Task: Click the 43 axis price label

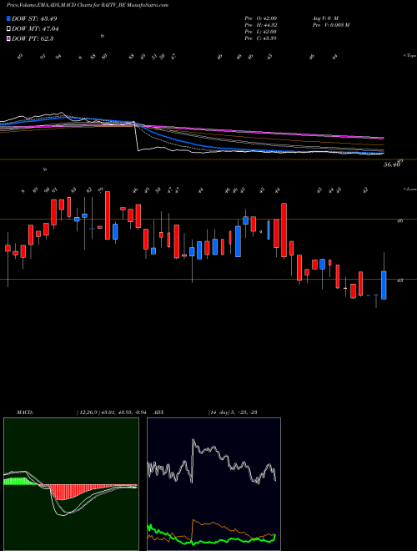Action: pyautogui.click(x=399, y=281)
